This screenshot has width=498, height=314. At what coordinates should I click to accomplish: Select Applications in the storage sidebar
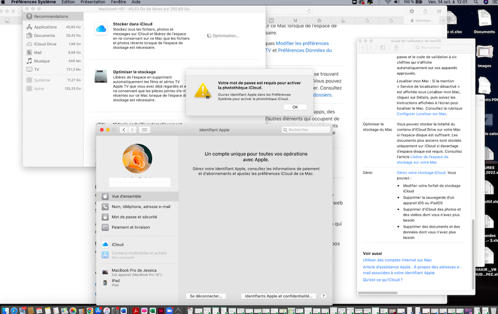[45, 27]
